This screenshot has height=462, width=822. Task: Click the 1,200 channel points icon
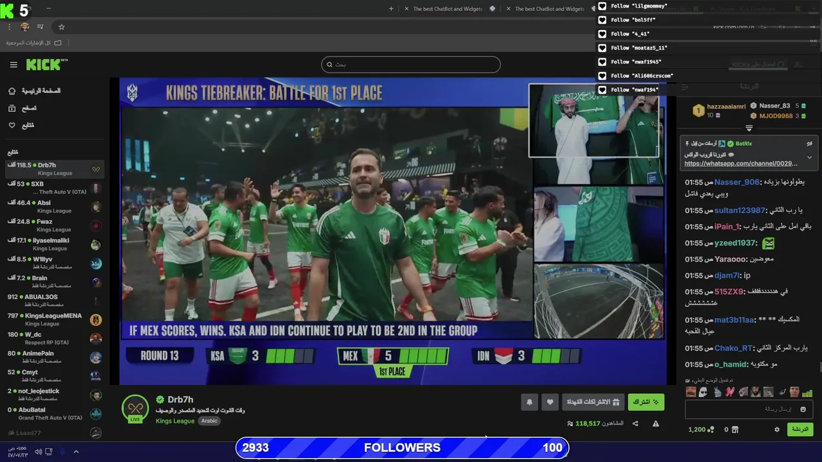pos(711,429)
